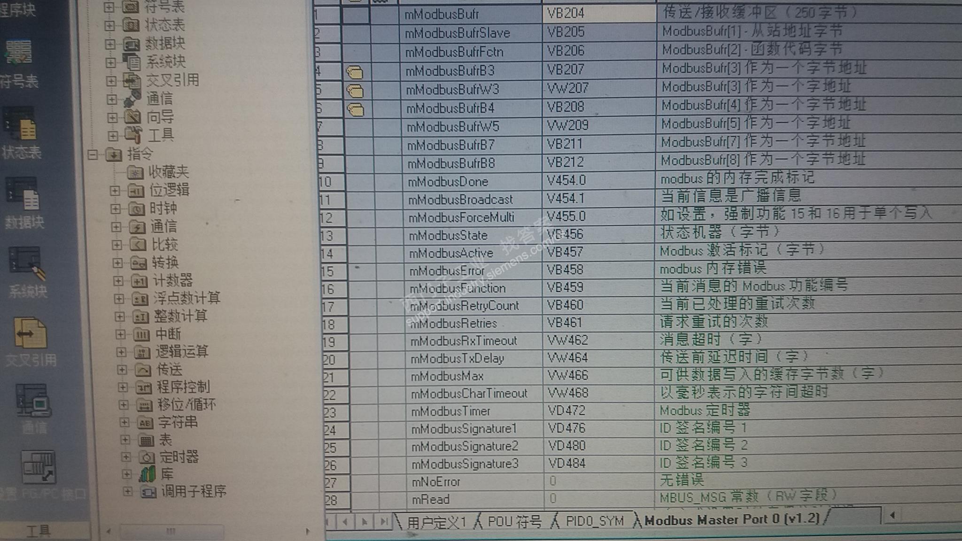Open Status Chart navigation icon

[20, 124]
